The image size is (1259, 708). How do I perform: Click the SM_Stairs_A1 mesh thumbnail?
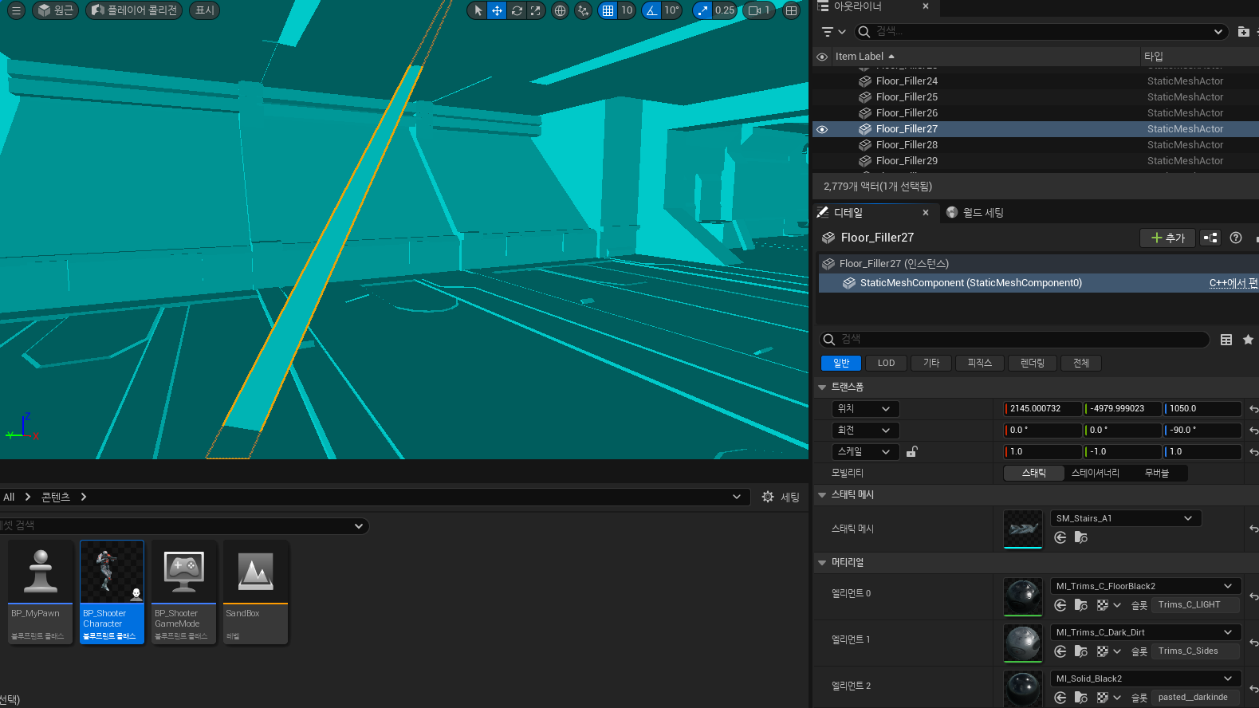click(1023, 529)
